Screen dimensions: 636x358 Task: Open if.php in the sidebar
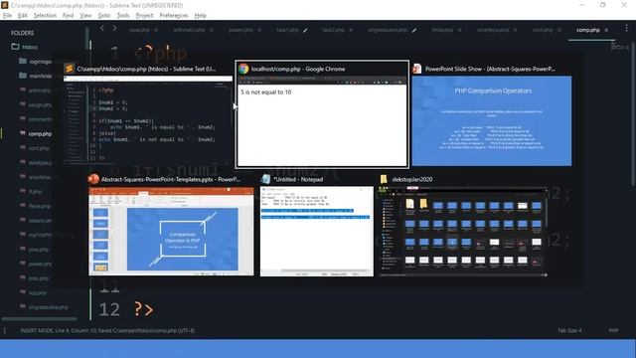[x=36, y=192]
